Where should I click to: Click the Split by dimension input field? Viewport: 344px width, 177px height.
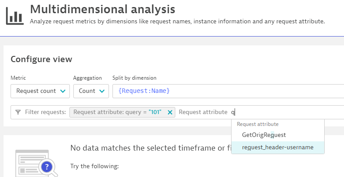(228, 91)
